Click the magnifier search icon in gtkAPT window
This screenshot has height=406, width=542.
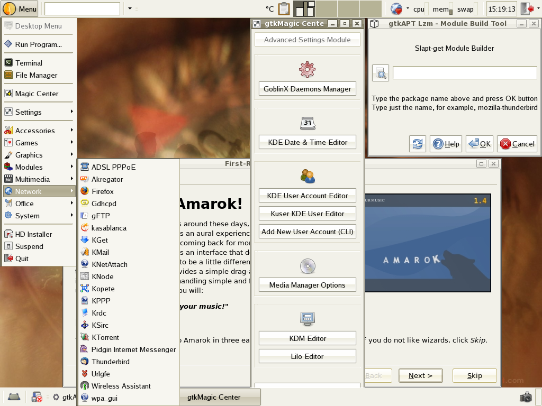(x=381, y=73)
